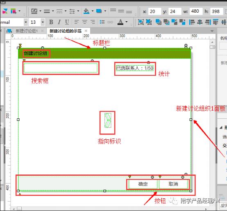227x211 pixels.
Task: Click the Align Top icon
Action: point(216,22)
